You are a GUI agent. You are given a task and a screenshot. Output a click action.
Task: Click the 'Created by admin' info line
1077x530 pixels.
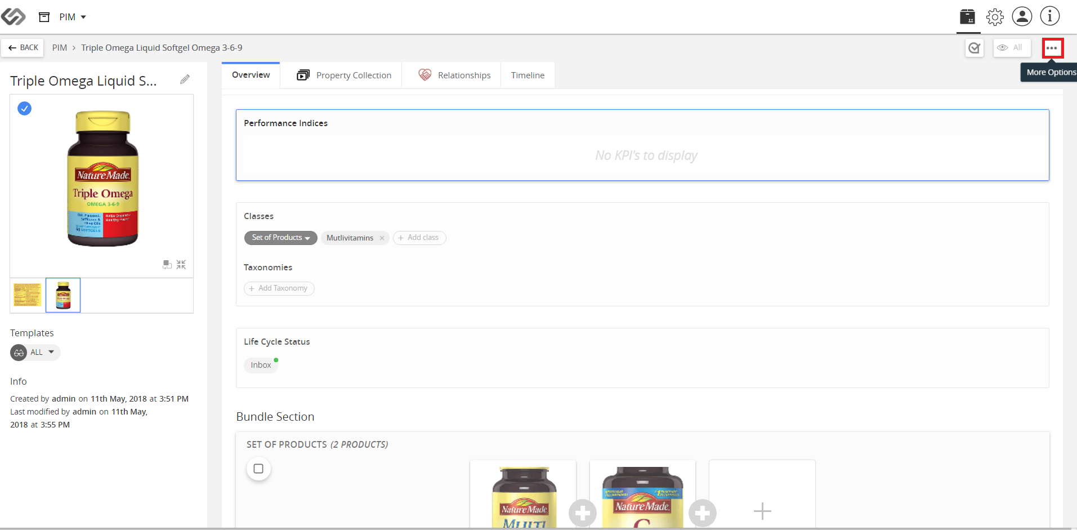point(99,399)
